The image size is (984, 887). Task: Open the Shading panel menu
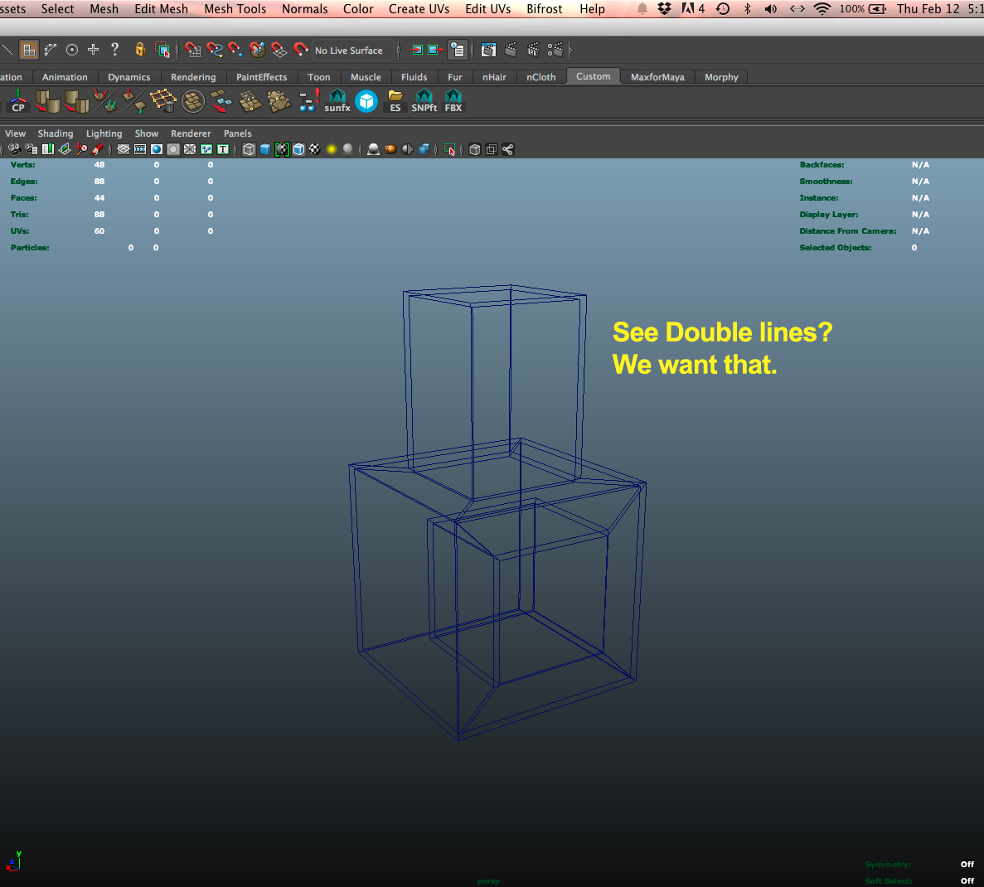click(56, 133)
